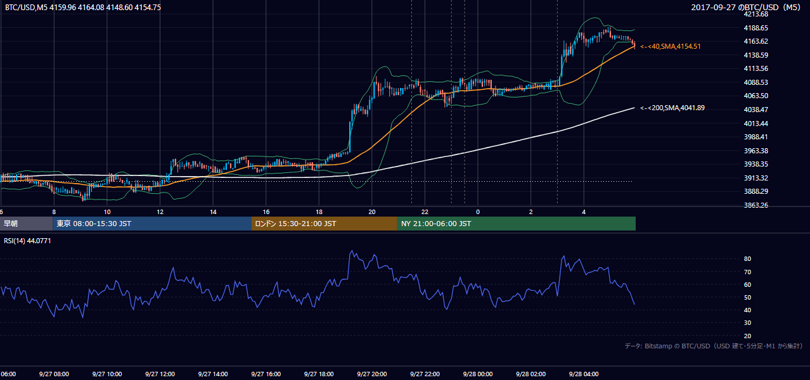Click bottom time axis label 9/27 22:00
This screenshot has height=380, width=810.
tap(425, 374)
